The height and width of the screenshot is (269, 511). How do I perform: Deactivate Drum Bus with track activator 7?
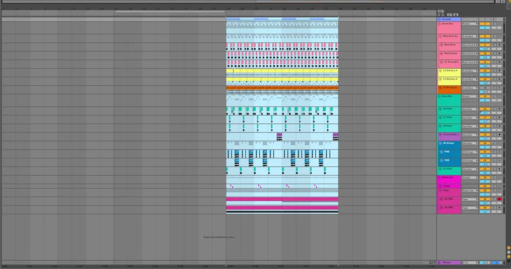point(485,24)
